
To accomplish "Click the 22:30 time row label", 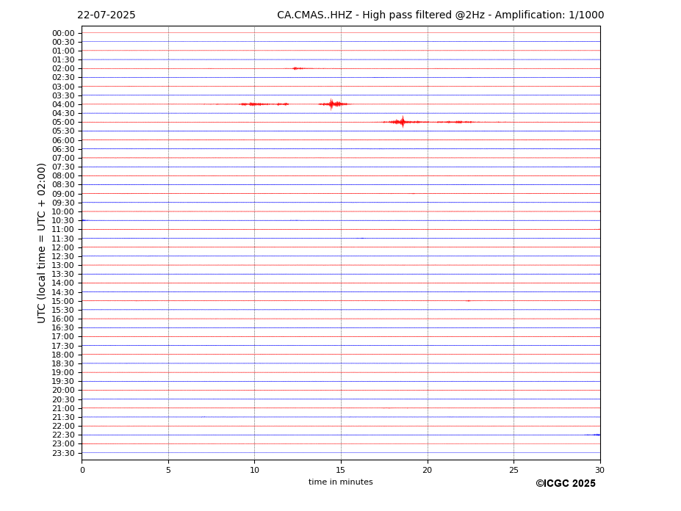I will [x=63, y=435].
